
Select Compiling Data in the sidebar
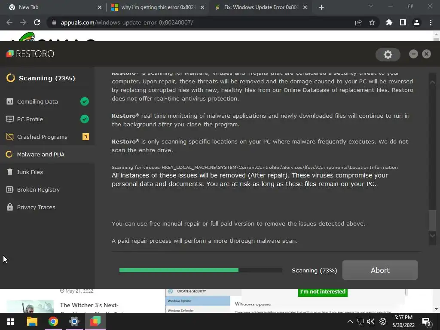pyautogui.click(x=47, y=101)
